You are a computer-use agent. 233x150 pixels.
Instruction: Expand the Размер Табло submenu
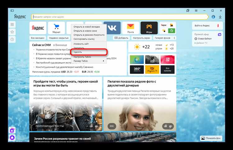[x=89, y=61]
